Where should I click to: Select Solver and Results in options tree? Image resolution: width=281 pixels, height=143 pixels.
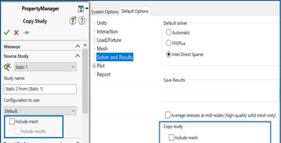tap(115, 57)
